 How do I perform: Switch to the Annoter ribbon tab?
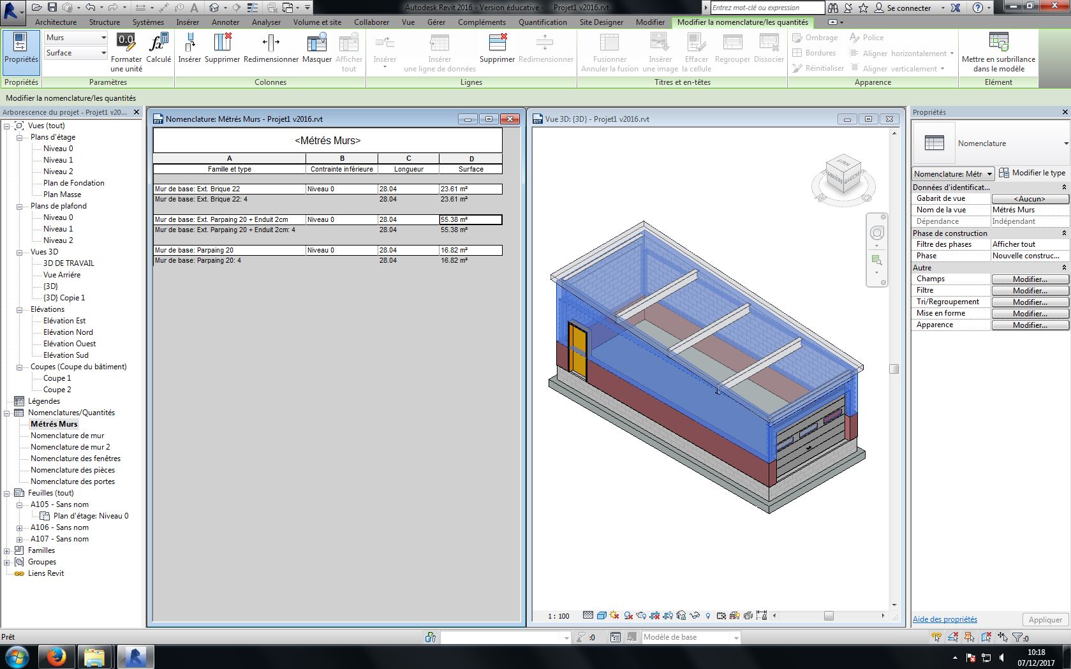[x=225, y=22]
